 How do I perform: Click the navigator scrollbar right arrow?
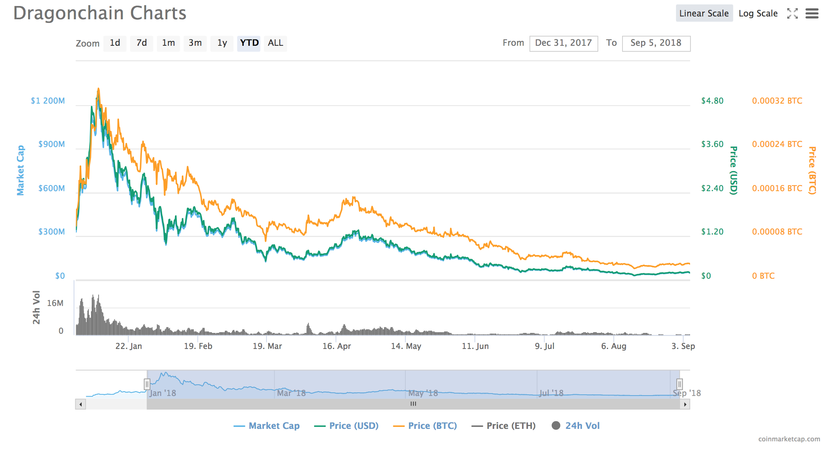[x=685, y=404]
